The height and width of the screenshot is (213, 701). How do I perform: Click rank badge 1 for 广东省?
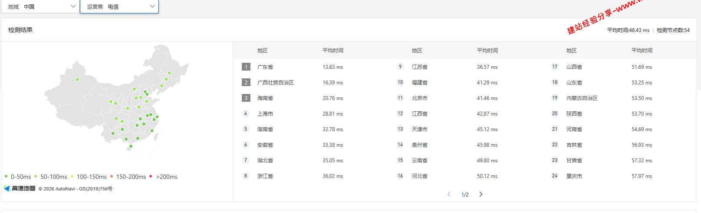pyautogui.click(x=246, y=67)
